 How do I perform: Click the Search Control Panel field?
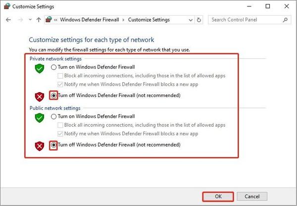tap(245, 20)
